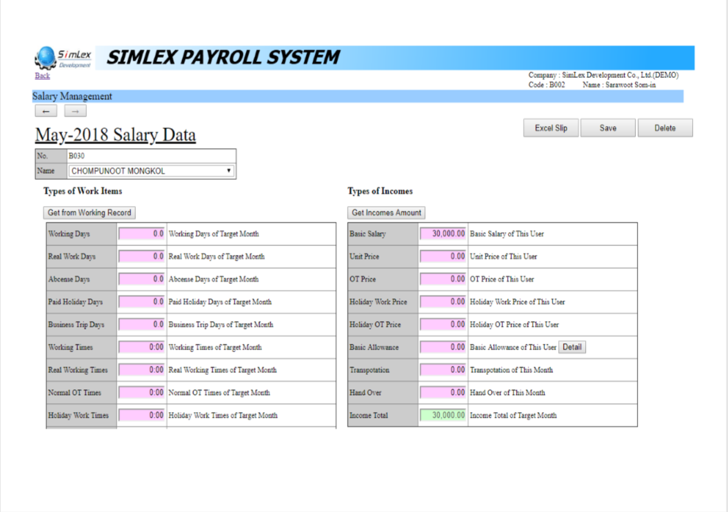Viewport: 728px width, 512px height.
Task: Click the Income Total row label
Action: point(369,416)
